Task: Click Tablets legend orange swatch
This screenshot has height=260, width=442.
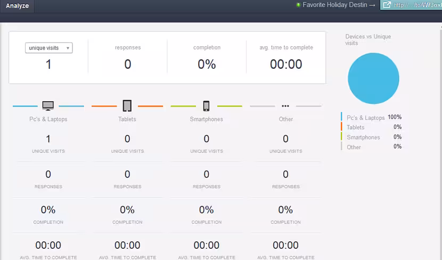Action: 342,126
